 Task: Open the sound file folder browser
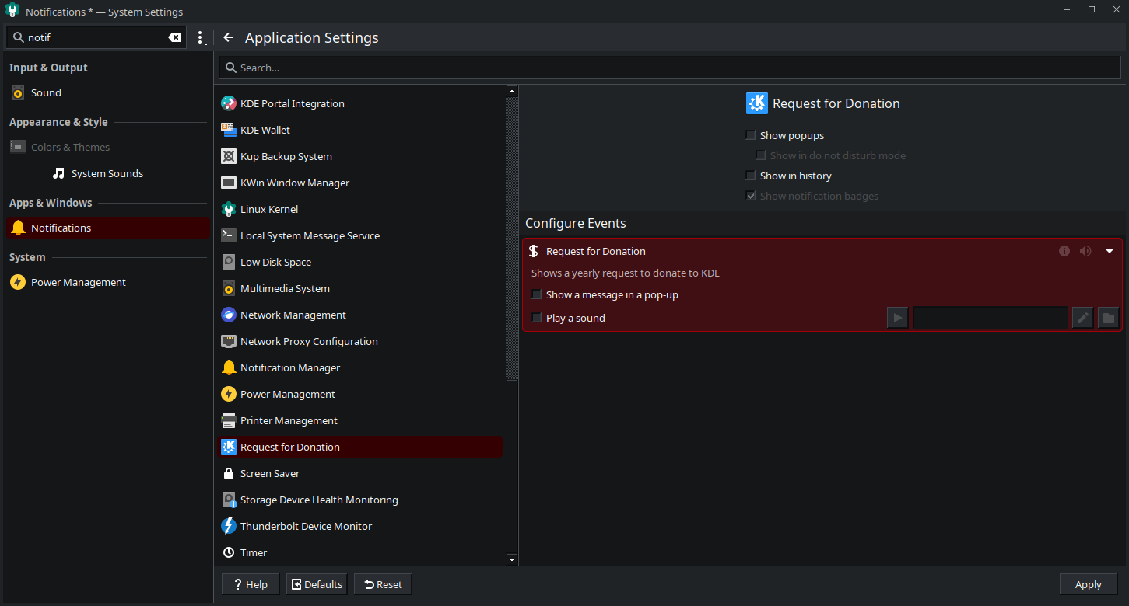[x=1108, y=318]
